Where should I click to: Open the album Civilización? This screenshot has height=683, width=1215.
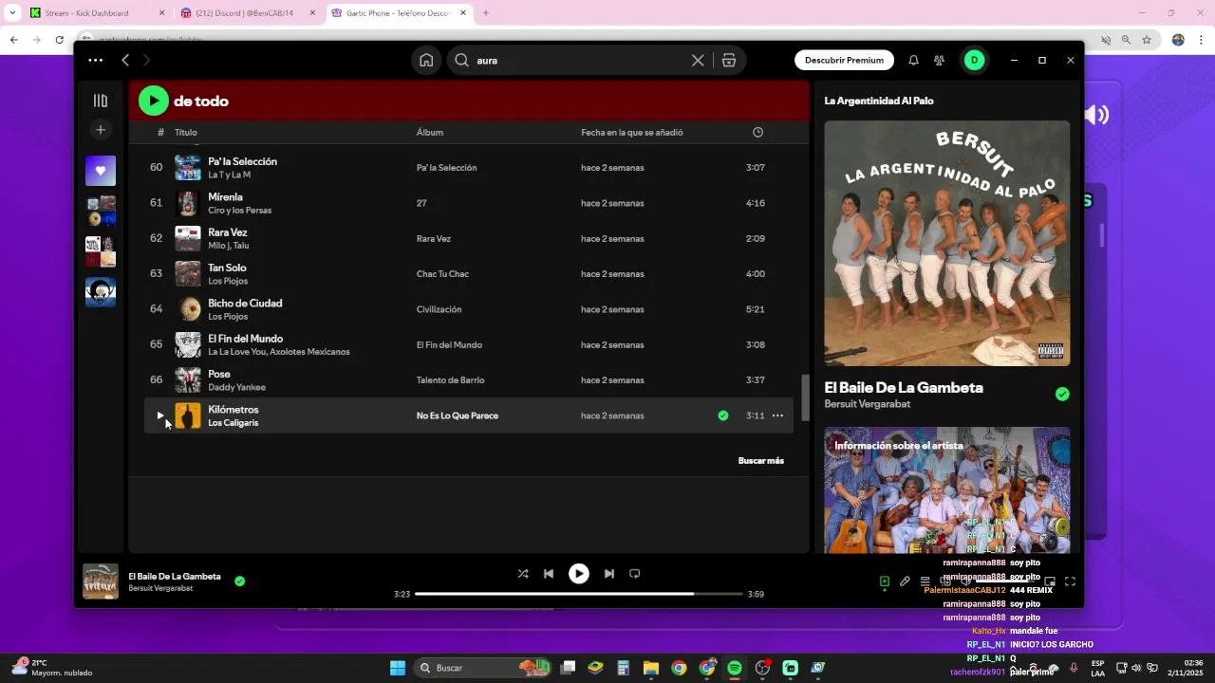pos(439,309)
